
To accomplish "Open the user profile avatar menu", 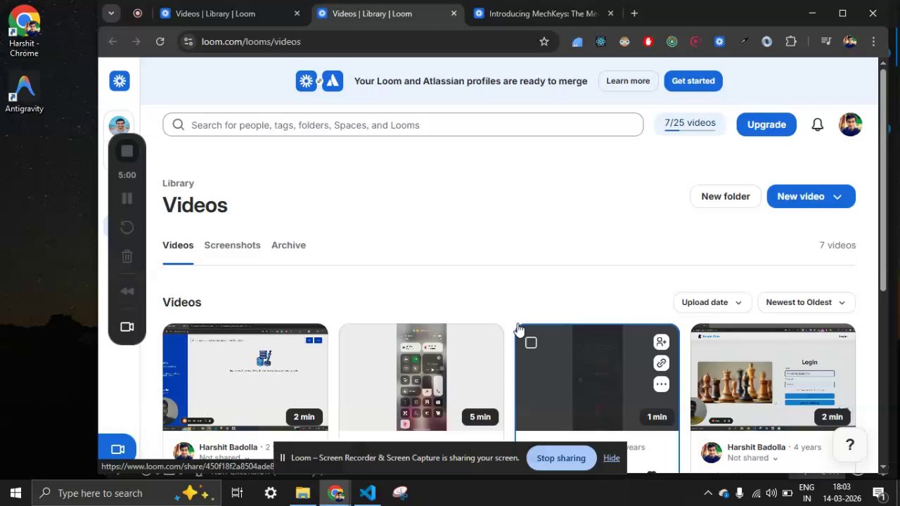I will [x=850, y=125].
